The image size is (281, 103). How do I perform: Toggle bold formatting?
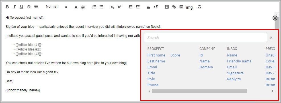point(7,7)
